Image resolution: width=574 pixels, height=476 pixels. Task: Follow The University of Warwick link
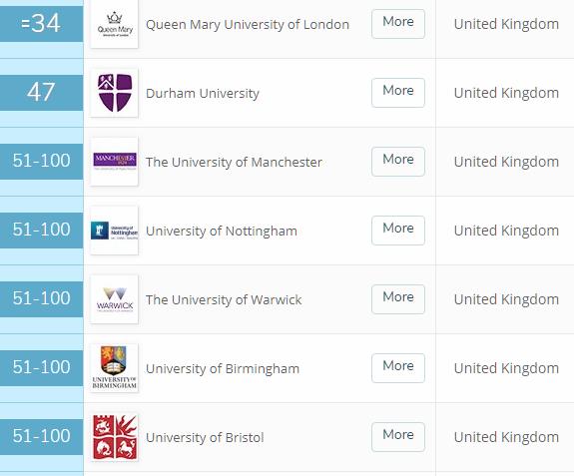click(224, 299)
